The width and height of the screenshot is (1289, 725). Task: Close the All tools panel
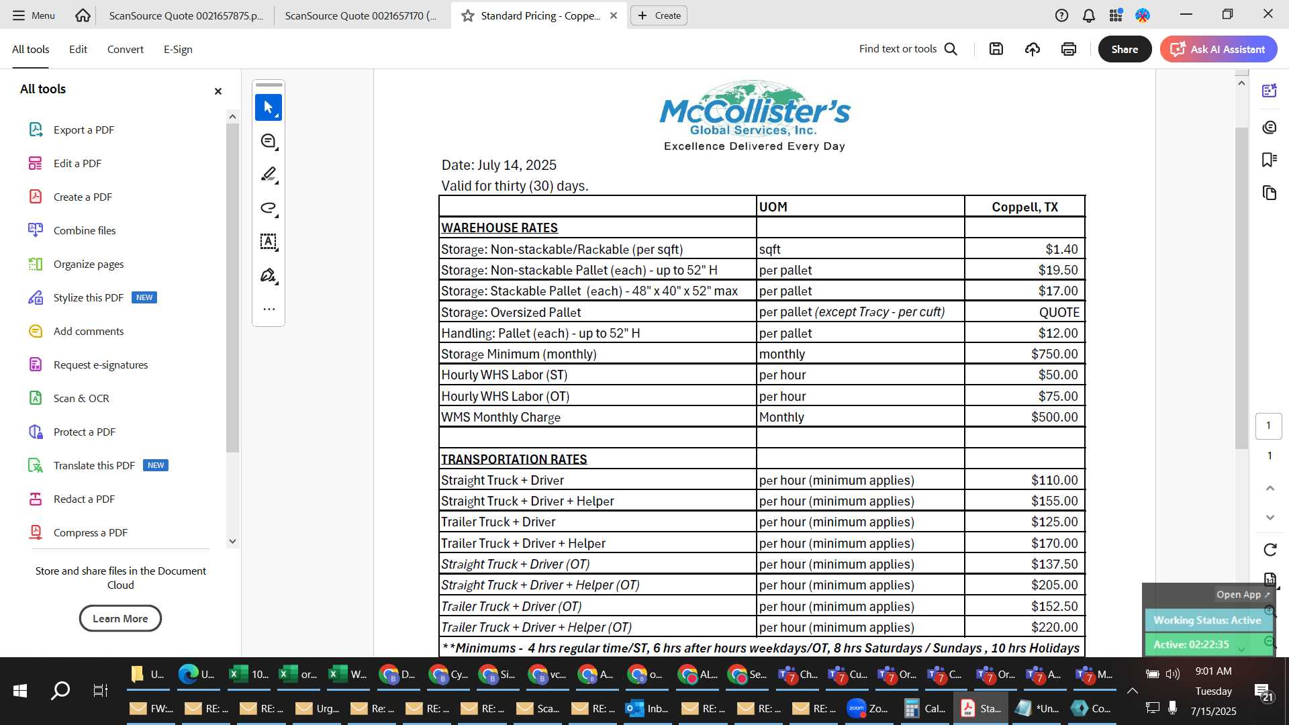pyautogui.click(x=218, y=91)
